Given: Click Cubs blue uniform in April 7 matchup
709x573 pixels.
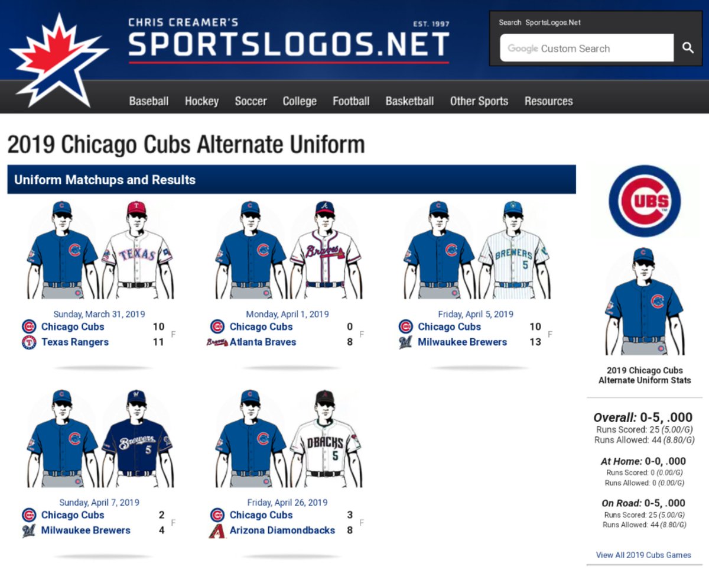Looking at the screenshot, I should (x=62, y=438).
